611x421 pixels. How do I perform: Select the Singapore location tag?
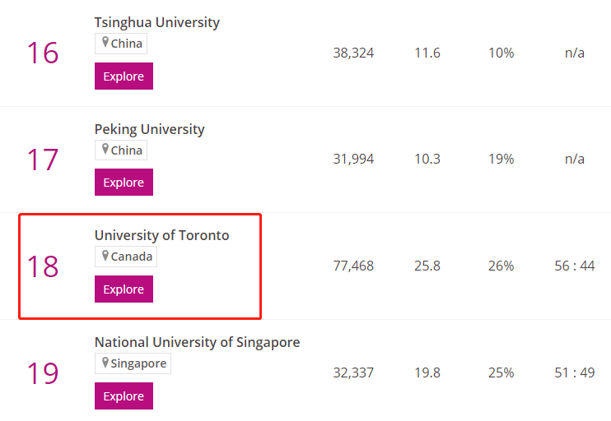[x=133, y=363]
